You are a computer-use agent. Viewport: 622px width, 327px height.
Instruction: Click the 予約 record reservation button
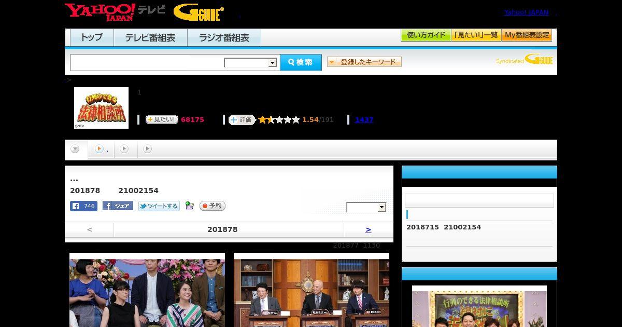click(x=213, y=206)
